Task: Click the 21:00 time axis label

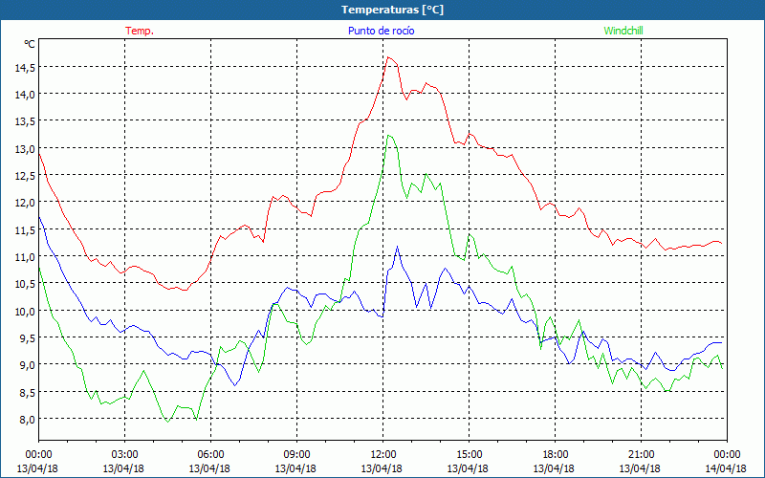Action: (641, 455)
